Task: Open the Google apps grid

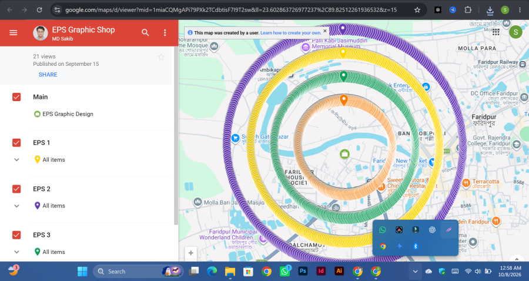Action: 495,32
